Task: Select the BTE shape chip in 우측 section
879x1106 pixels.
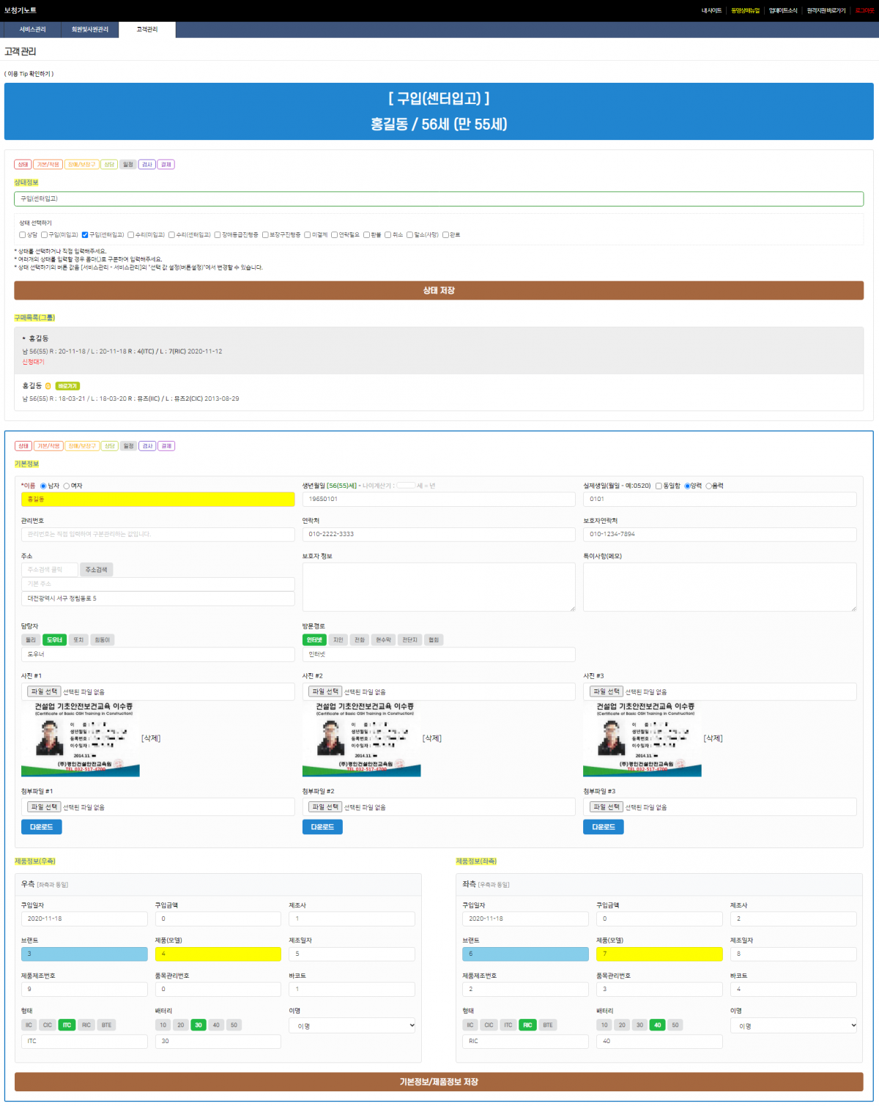Action: tap(107, 1025)
